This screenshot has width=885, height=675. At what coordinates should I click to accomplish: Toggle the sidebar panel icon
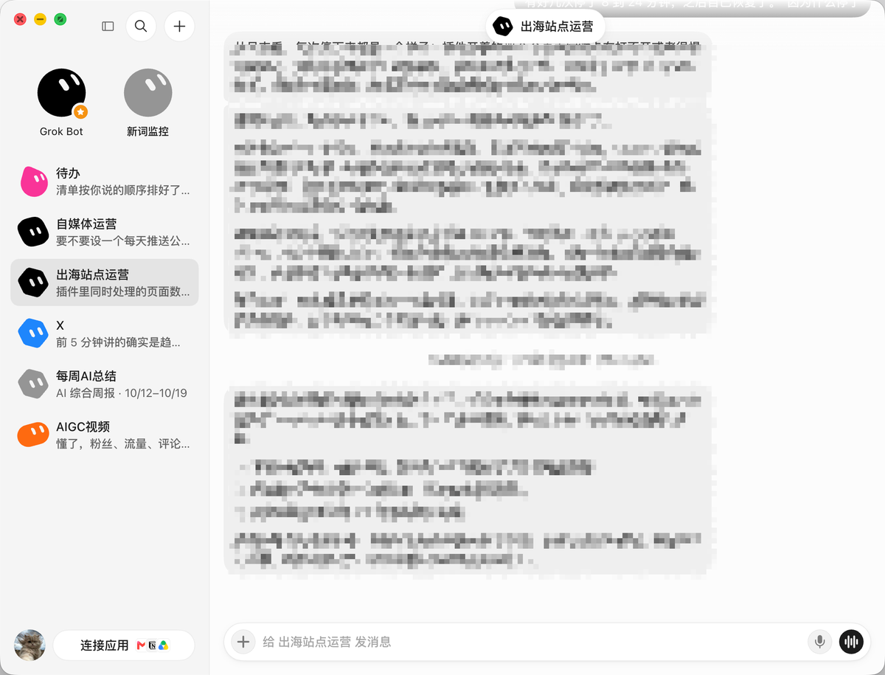tap(108, 27)
